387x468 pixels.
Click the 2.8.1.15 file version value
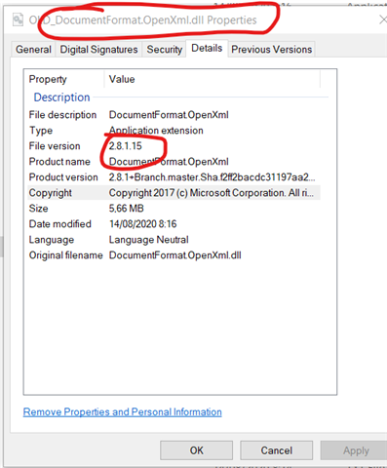[x=126, y=146]
